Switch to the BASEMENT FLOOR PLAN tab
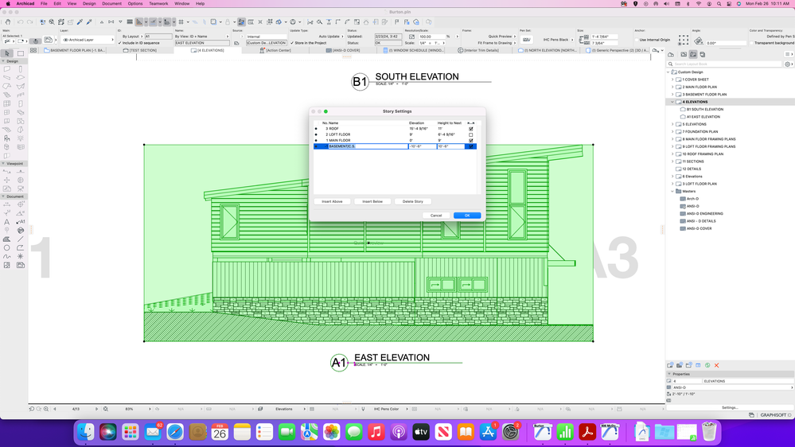 (76, 50)
